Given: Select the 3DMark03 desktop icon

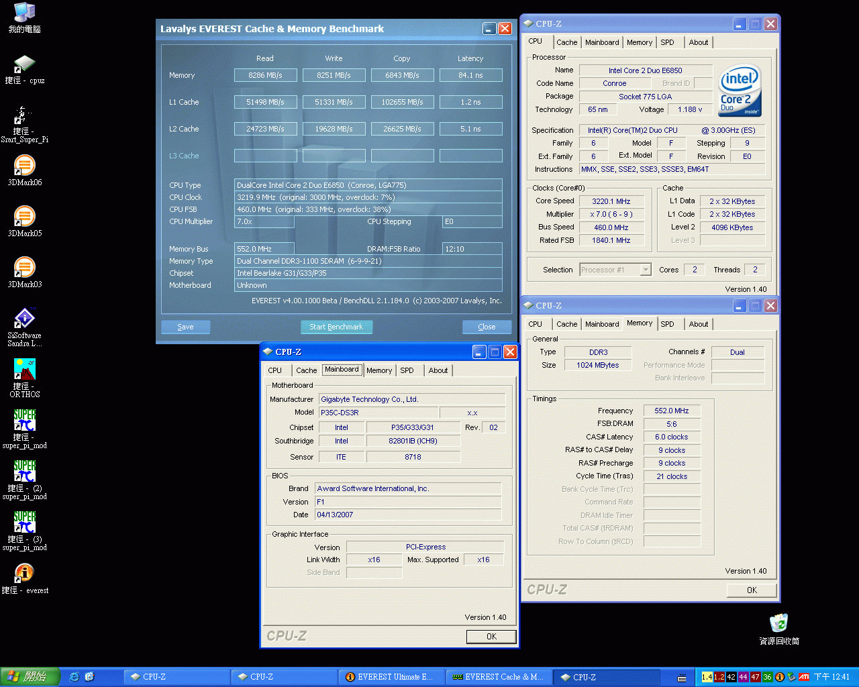Looking at the screenshot, I should tap(25, 272).
